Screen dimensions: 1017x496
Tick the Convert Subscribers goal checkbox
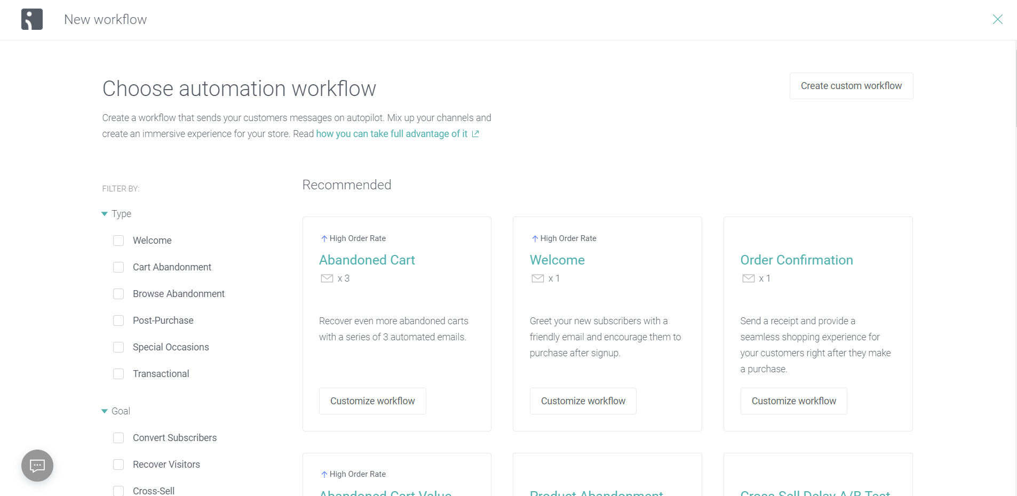(x=118, y=438)
